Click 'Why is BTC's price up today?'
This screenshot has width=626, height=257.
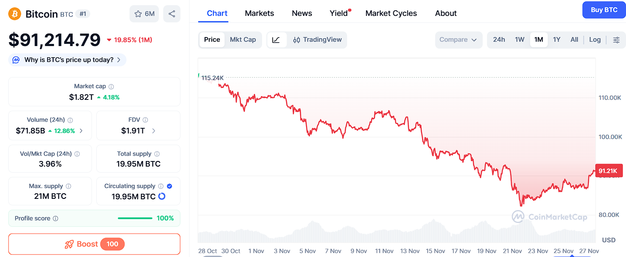67,60
